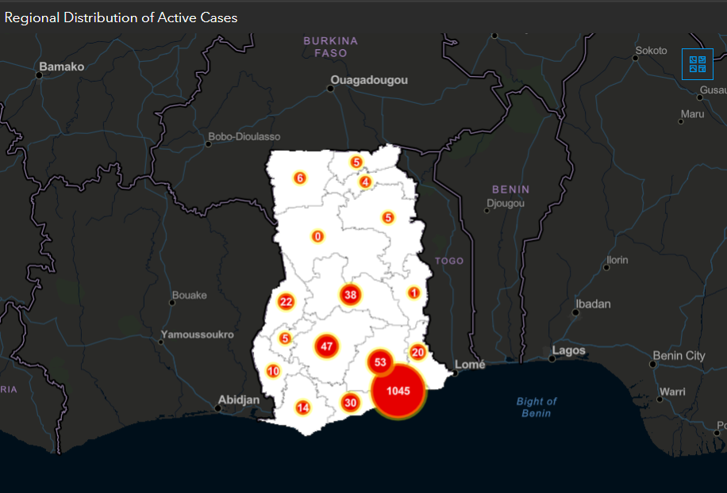Click the 1045 active cases cluster
This screenshot has height=493, width=727.
click(398, 391)
